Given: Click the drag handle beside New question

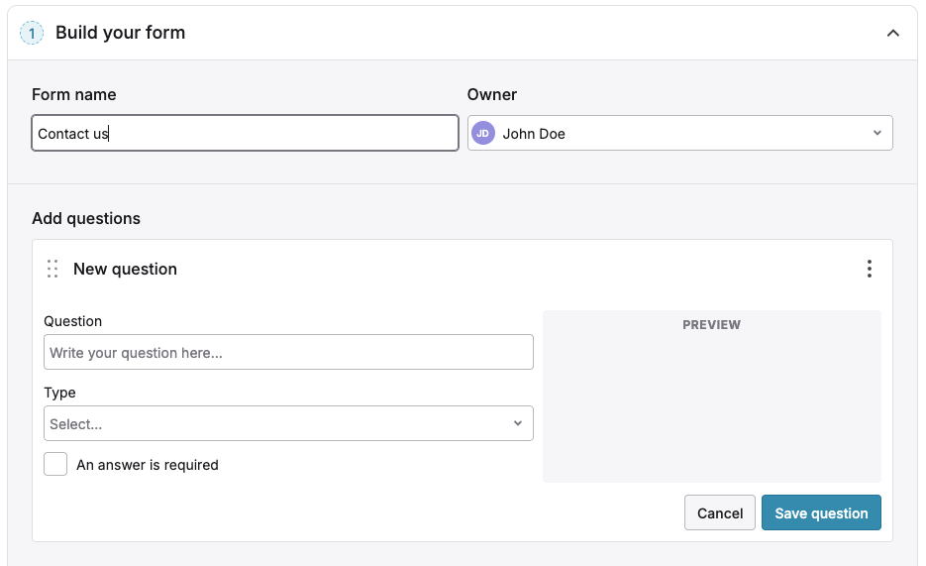Looking at the screenshot, I should [x=52, y=269].
